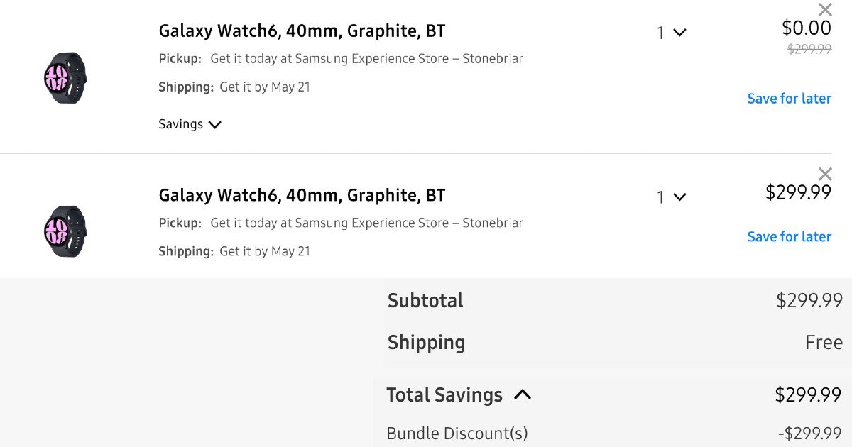Click the $299.99 watch's shipping date text
The image size is (852, 447).
coord(264,251)
